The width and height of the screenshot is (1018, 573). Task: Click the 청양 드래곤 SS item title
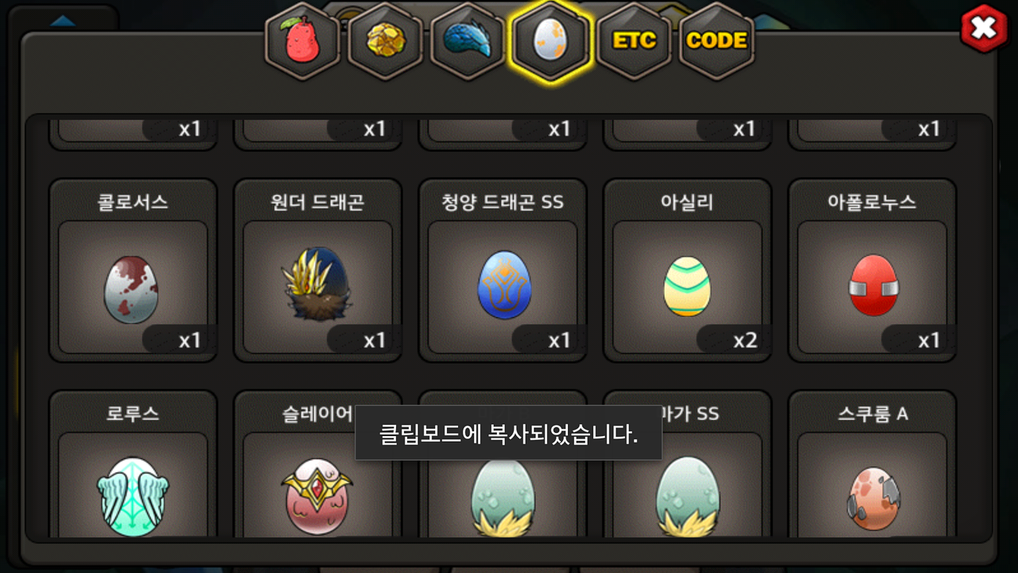tap(503, 202)
